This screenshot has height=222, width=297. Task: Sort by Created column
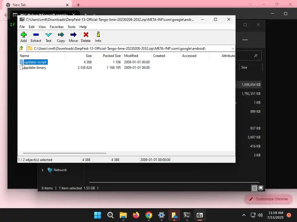(166, 56)
